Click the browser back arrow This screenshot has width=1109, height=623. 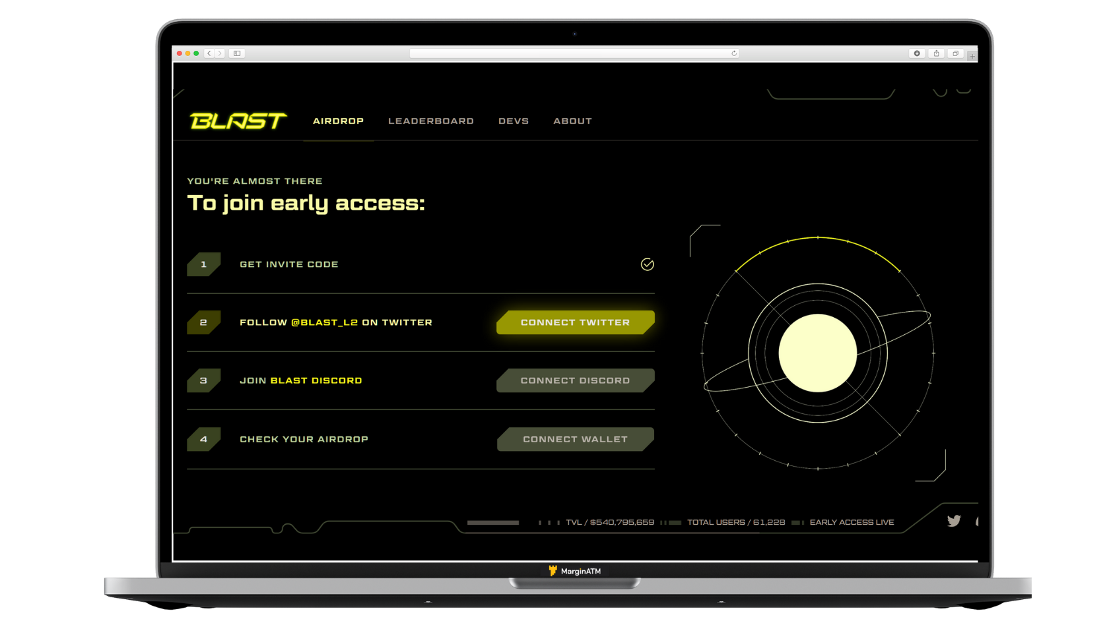pos(209,53)
